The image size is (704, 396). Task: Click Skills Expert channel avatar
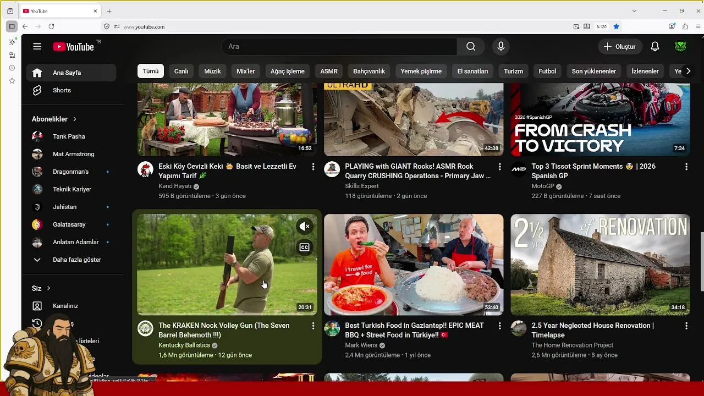332,169
